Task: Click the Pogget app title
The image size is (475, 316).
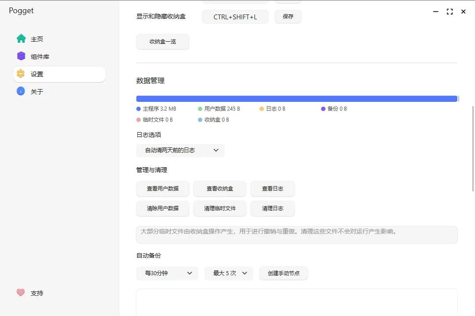Action: [21, 11]
